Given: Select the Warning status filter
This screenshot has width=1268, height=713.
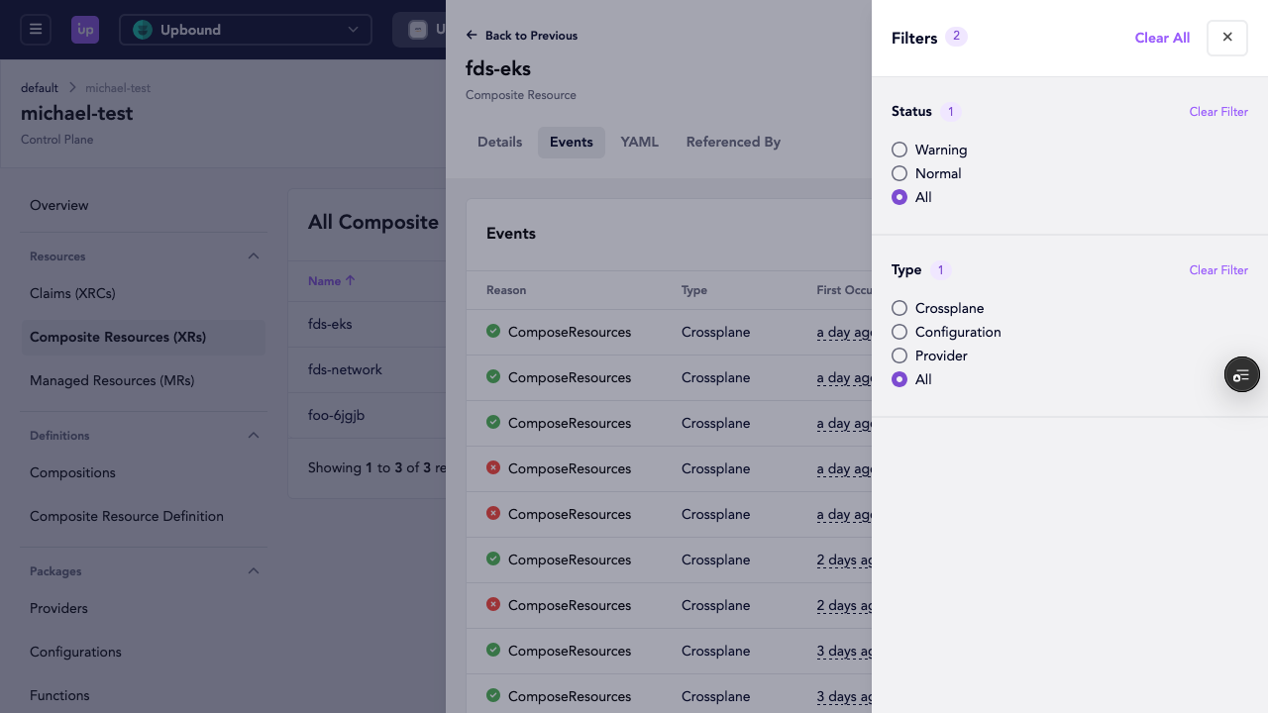Looking at the screenshot, I should tap(899, 150).
